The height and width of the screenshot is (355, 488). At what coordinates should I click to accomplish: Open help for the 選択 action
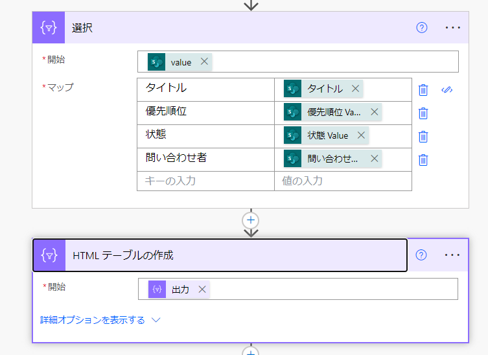pos(422,28)
